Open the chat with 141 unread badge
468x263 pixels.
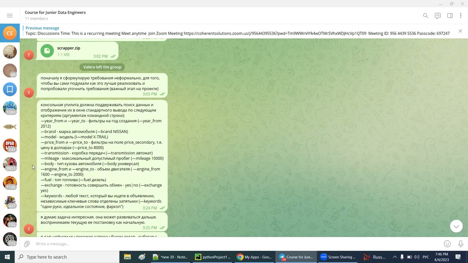10,145
